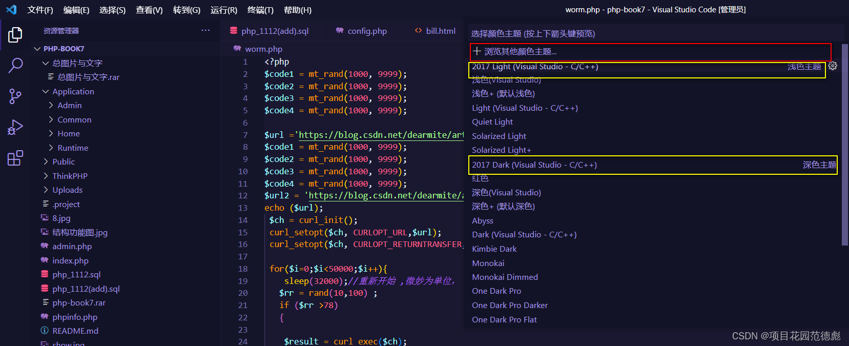Expand the Home folder
Viewport: 849px width, 346px height.
pos(51,133)
